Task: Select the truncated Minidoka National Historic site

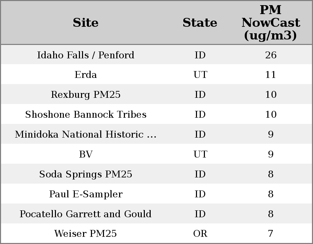Action: point(85,135)
